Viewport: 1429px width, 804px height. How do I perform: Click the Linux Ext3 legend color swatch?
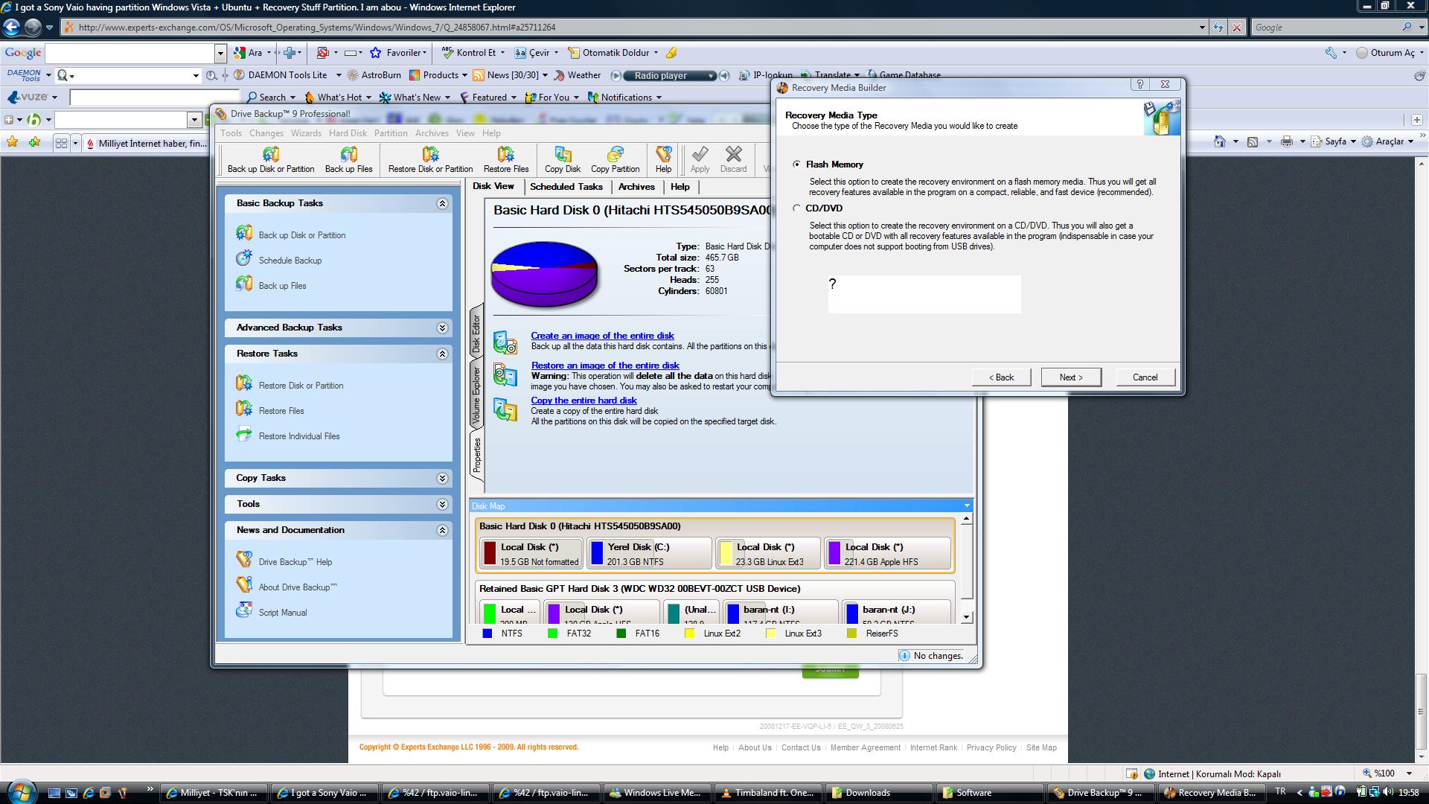(x=771, y=634)
